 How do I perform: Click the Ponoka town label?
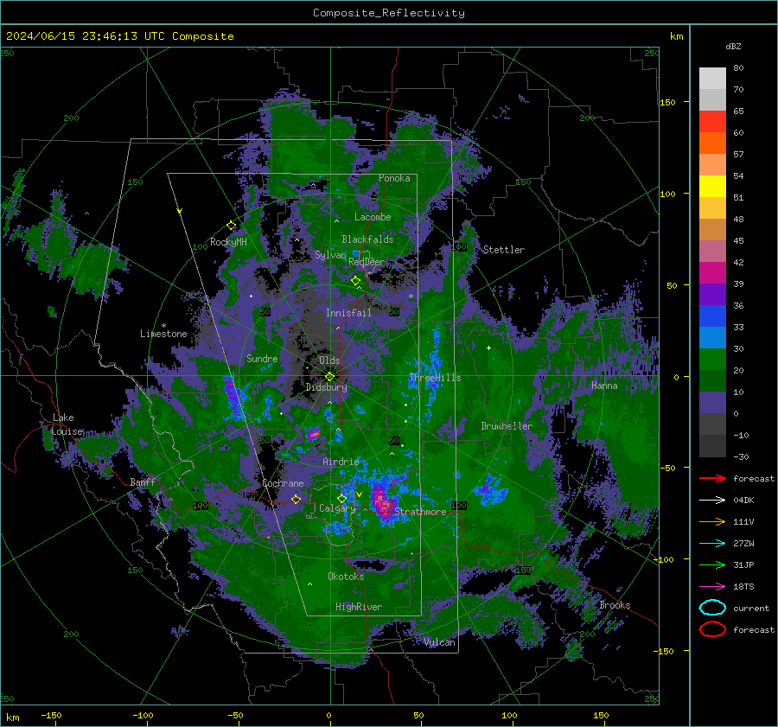click(394, 178)
